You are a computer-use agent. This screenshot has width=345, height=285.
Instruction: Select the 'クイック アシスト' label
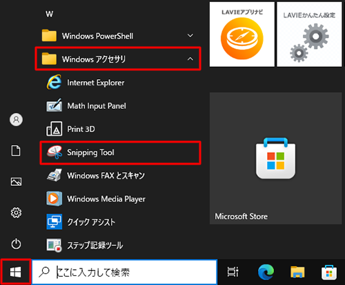pyautogui.click(x=91, y=222)
